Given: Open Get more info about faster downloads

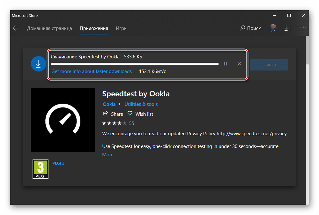Looking at the screenshot, I should (x=92, y=71).
